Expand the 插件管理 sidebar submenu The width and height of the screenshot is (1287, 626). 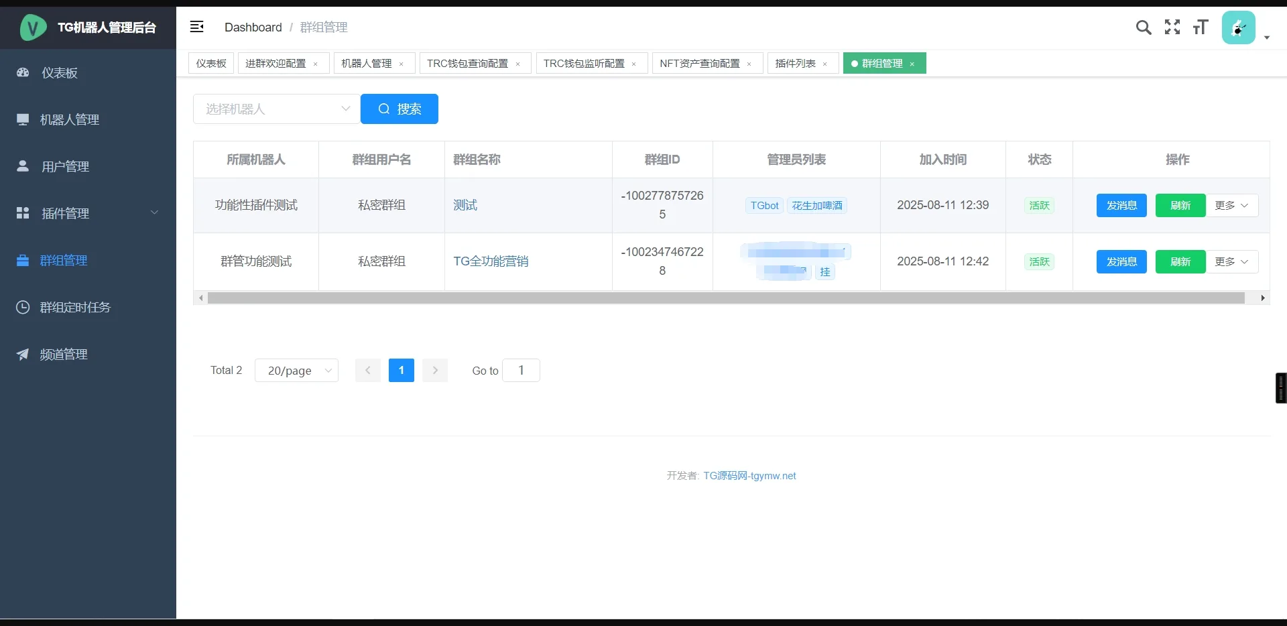click(87, 214)
